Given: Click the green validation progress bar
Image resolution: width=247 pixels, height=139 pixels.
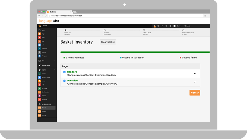Looking at the screenshot, I should 135,52.
